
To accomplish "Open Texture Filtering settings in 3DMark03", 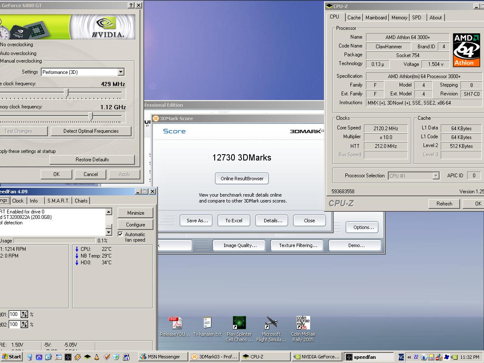I will click(298, 245).
